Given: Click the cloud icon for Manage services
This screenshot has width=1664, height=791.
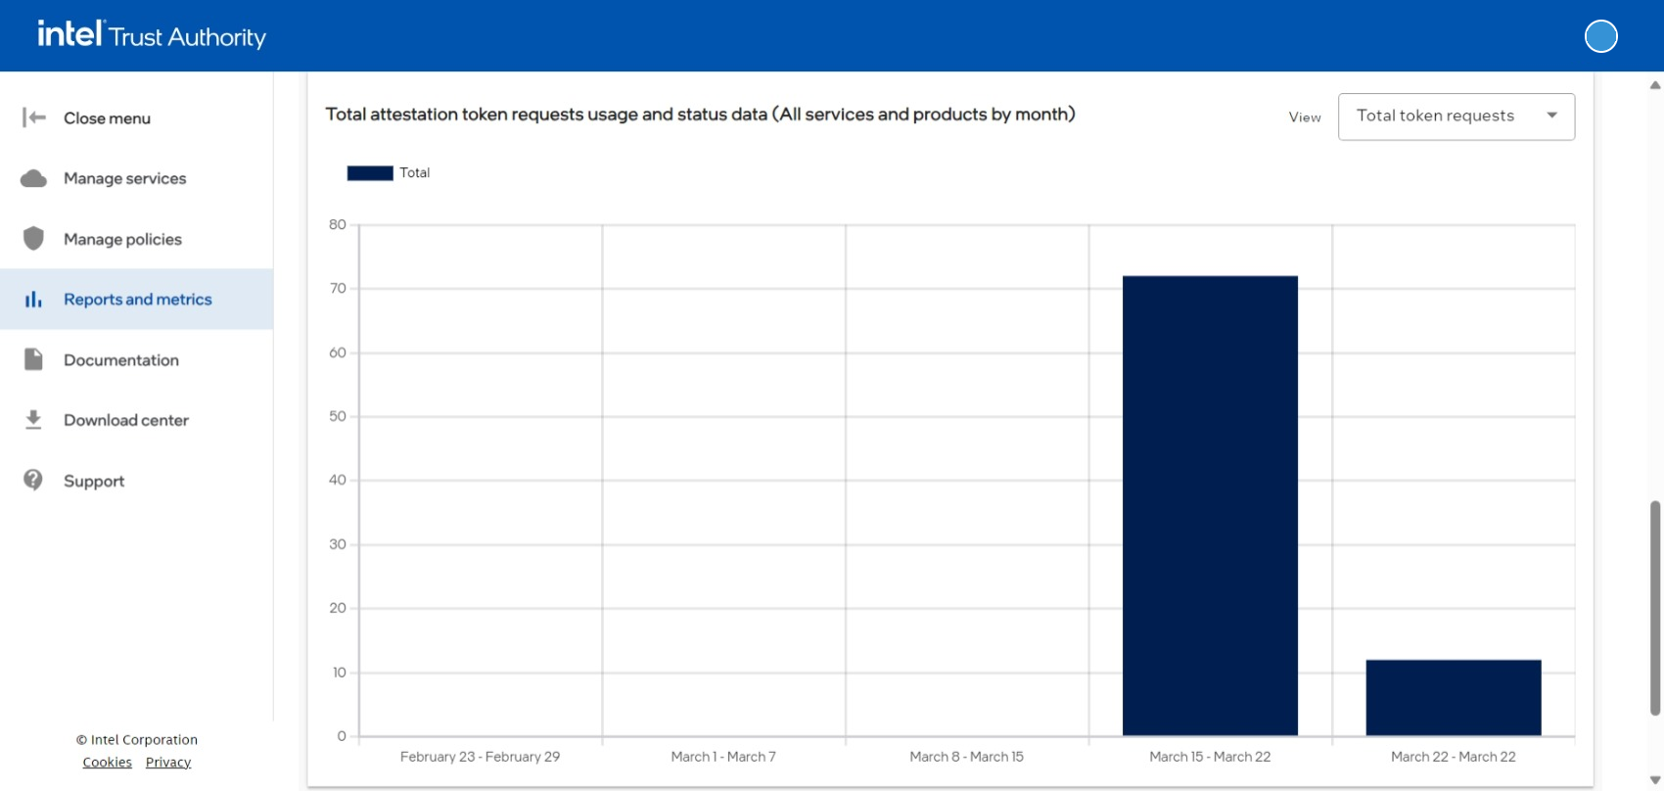Looking at the screenshot, I should pyautogui.click(x=33, y=178).
